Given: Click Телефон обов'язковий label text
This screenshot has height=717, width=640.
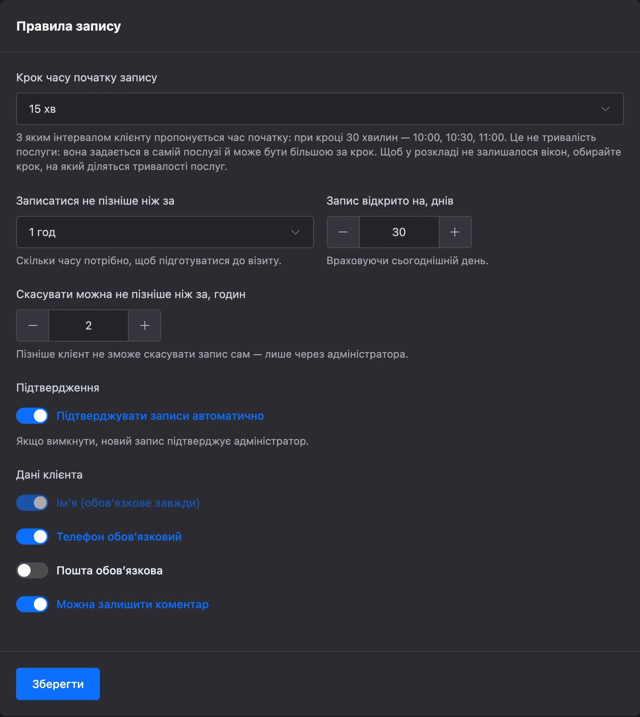Looking at the screenshot, I should pos(119,537).
